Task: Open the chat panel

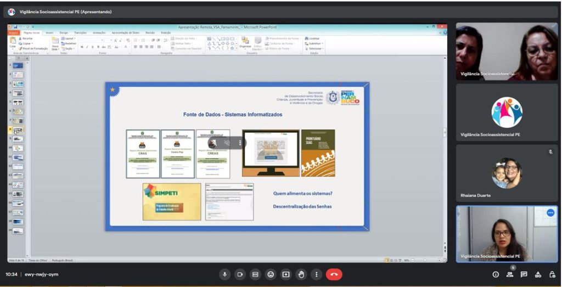Action: pyautogui.click(x=524, y=274)
